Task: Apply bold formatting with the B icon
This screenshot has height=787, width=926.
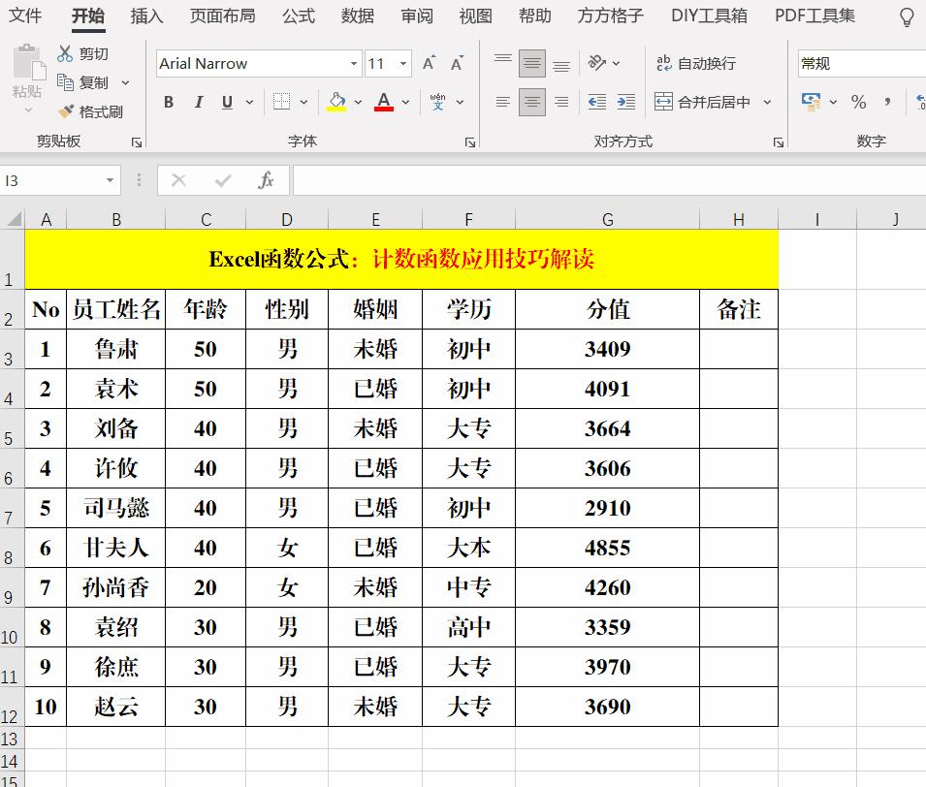Action: click(x=167, y=102)
